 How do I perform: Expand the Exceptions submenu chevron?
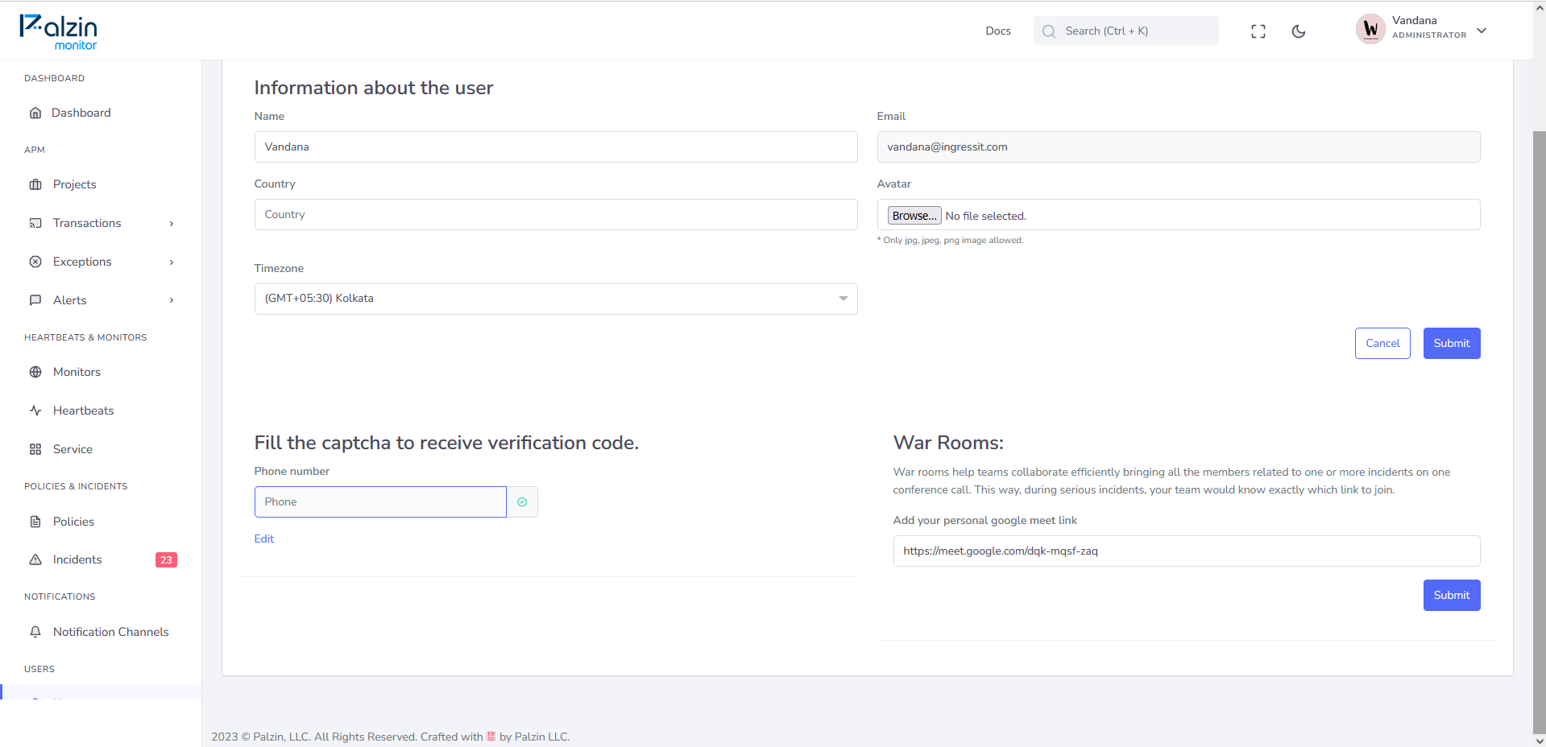(172, 262)
